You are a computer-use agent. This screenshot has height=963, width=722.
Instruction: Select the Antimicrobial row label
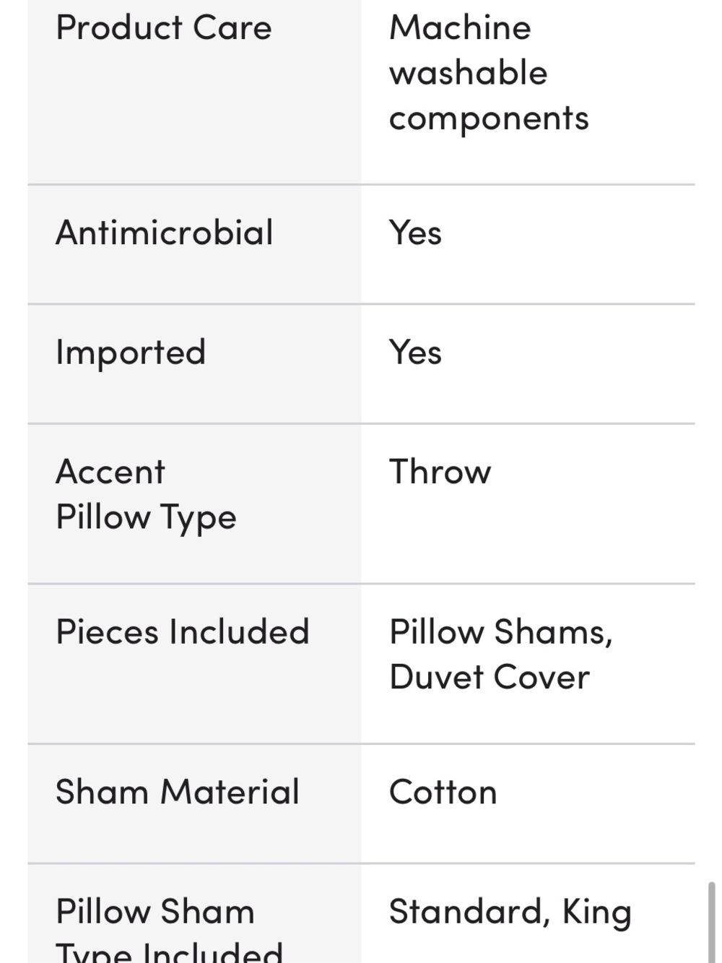click(165, 233)
